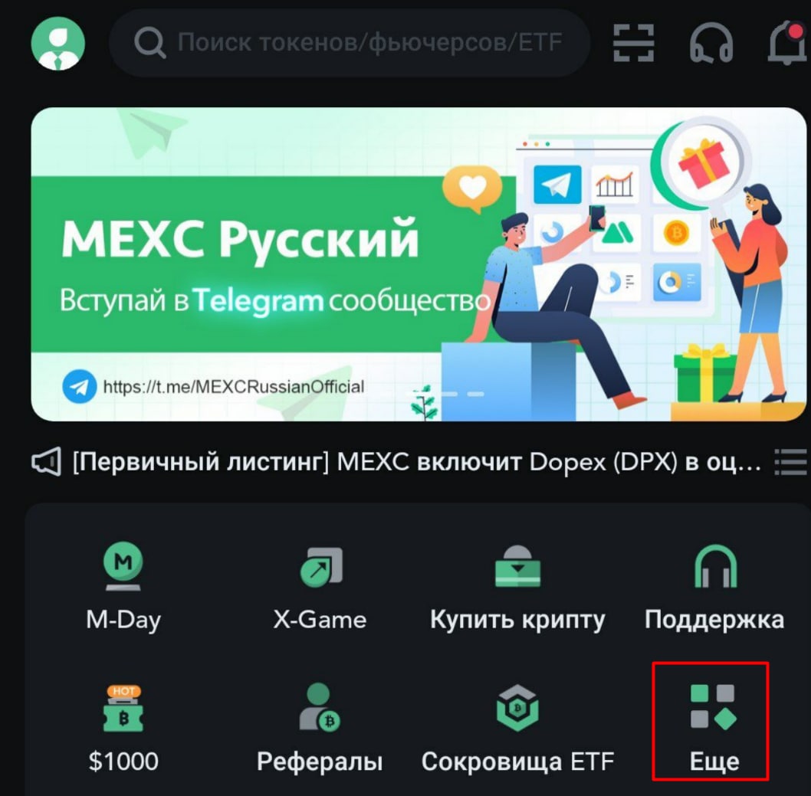This screenshot has width=811, height=796.
Task: Open the MEXC Русский Telegram banner
Action: 419,264
